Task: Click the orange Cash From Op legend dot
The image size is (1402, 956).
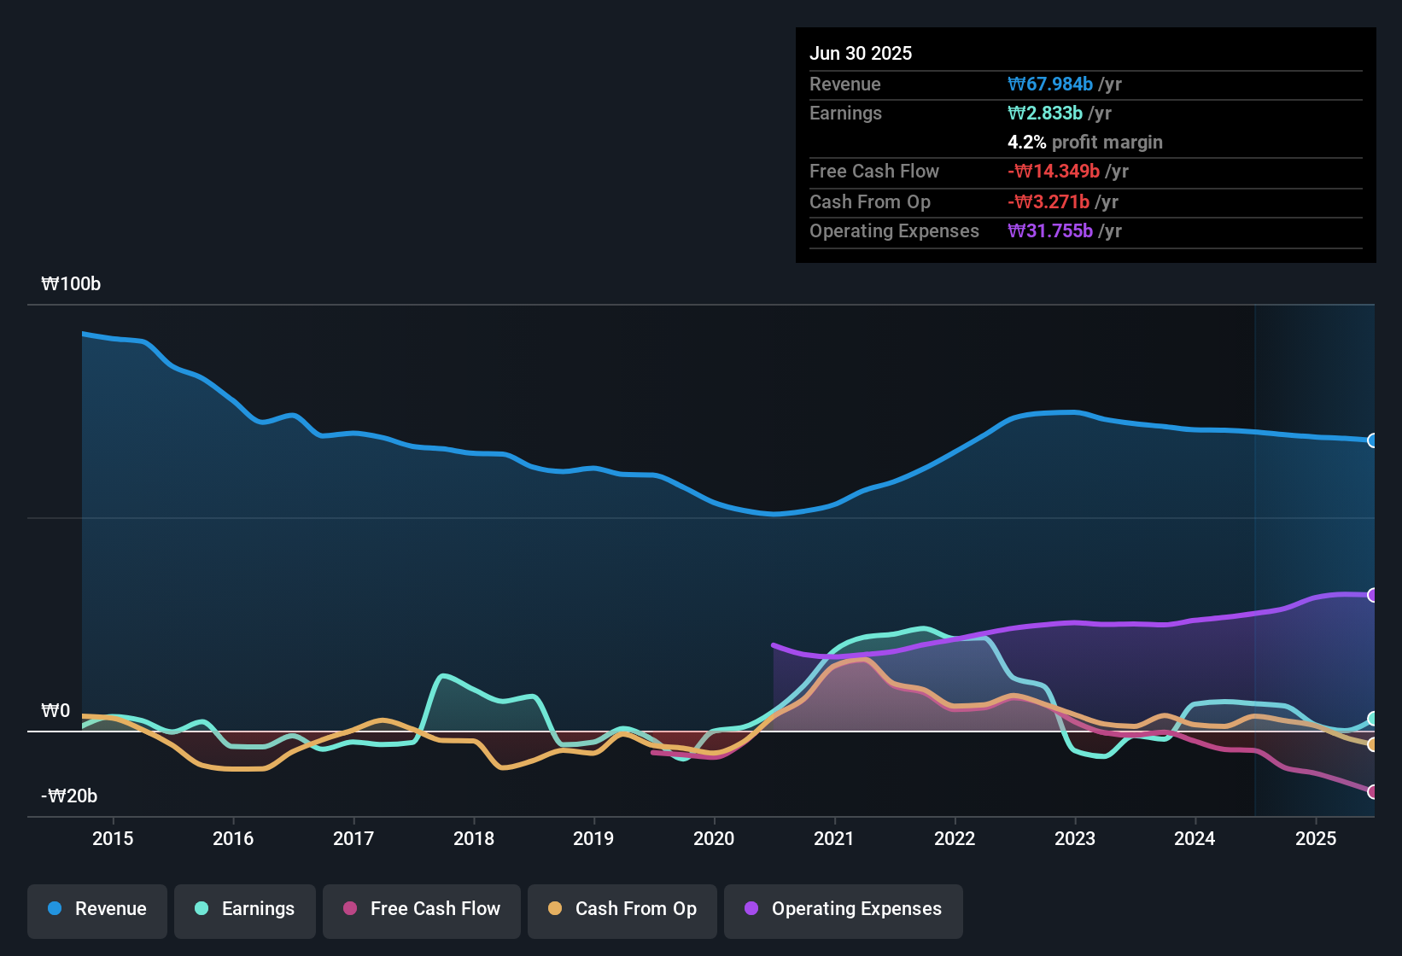Action: pos(556,909)
